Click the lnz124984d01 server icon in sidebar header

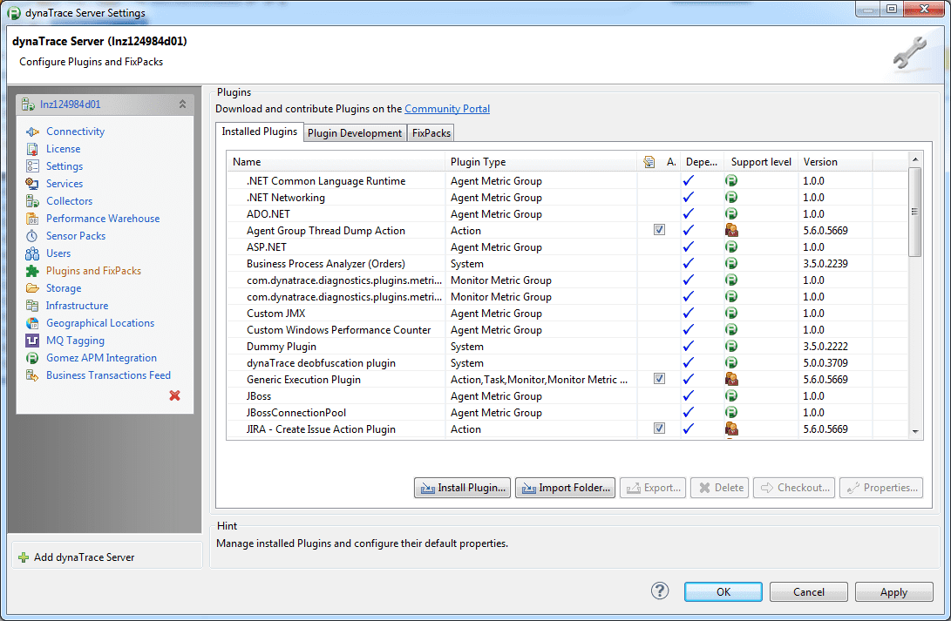[28, 105]
